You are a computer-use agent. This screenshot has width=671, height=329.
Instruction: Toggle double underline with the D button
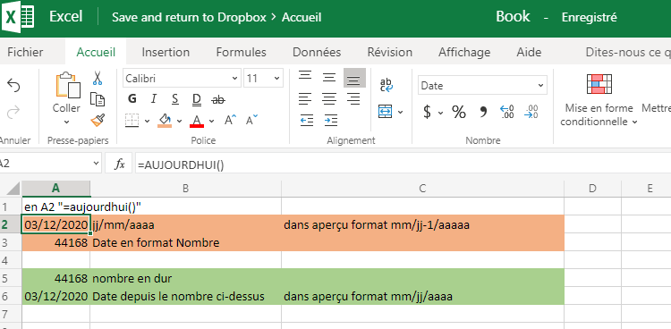point(197,99)
